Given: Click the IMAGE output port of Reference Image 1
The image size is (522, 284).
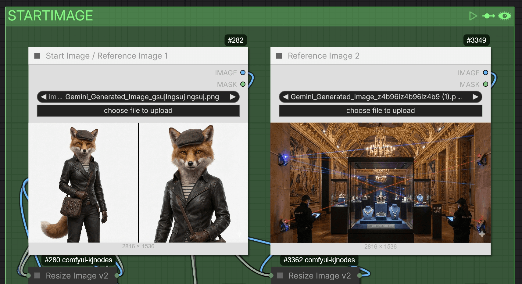Looking at the screenshot, I should (243, 73).
